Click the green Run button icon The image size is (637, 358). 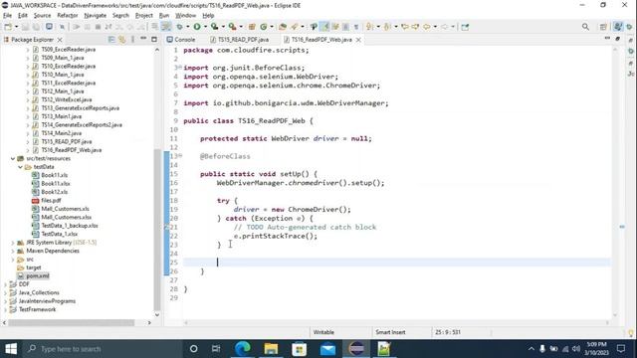click(197, 27)
